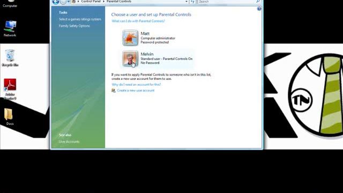Launch Adobe Reader 9 shortcut
This screenshot has height=193, width=343.
[x=10, y=90]
